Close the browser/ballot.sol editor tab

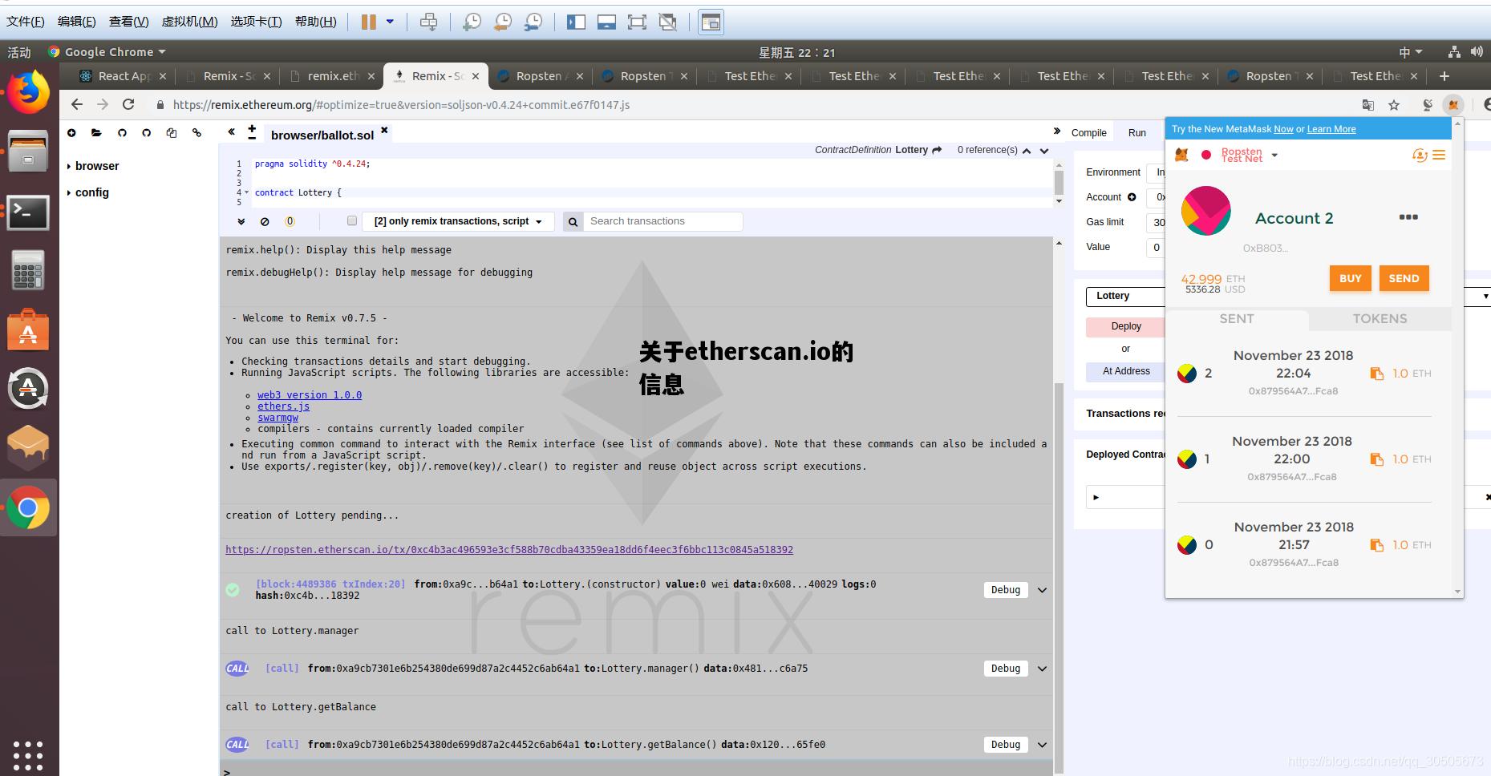(x=384, y=130)
